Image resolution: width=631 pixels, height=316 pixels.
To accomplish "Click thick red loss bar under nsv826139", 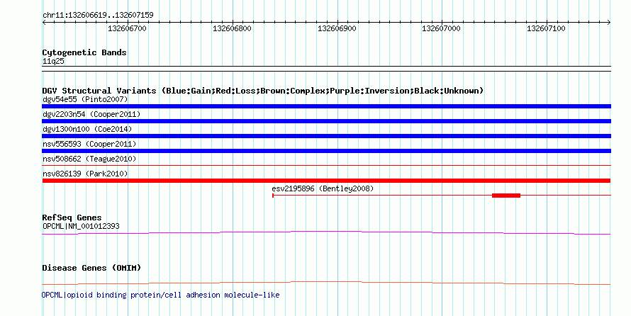I will 326,181.
